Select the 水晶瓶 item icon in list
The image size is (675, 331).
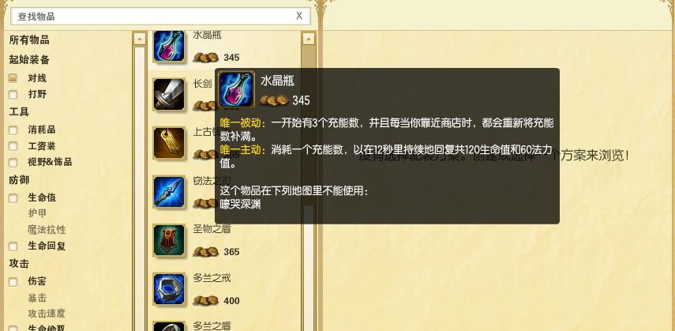click(169, 46)
